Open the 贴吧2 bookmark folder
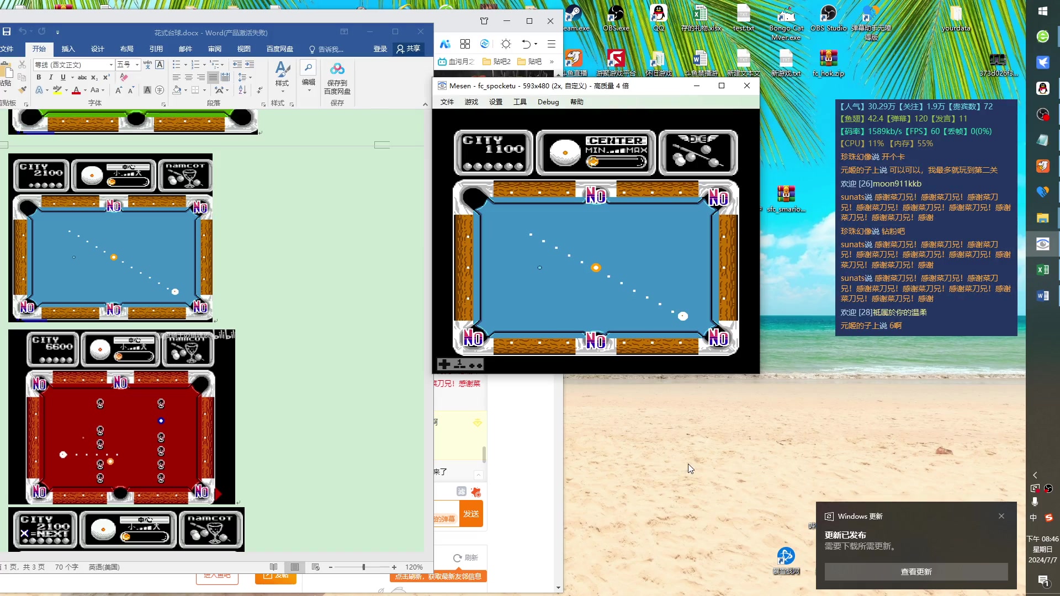 [x=496, y=61]
